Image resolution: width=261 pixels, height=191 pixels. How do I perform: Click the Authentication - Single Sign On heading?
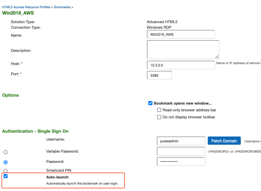35,131
